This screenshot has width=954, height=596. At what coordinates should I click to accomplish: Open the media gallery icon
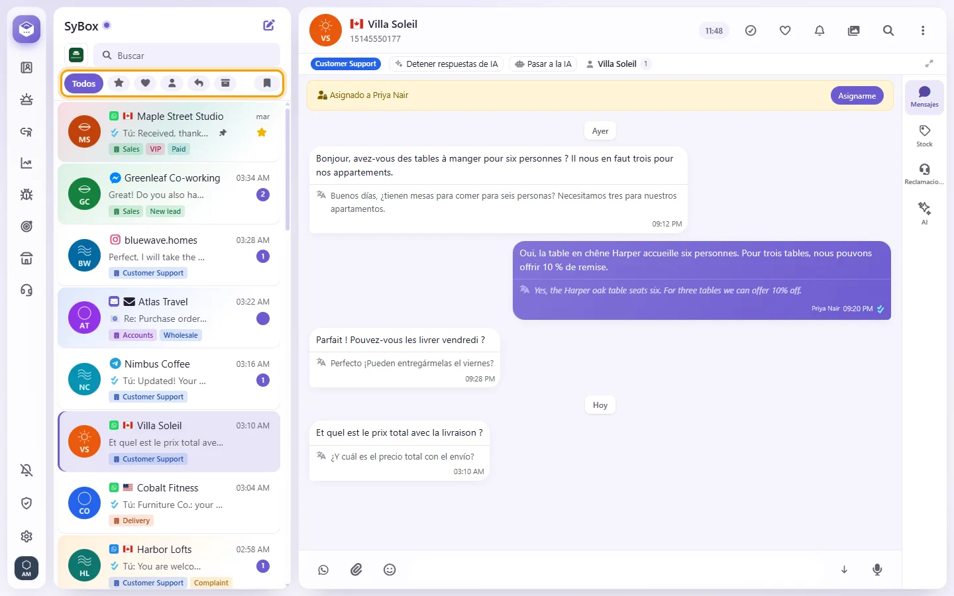854,30
